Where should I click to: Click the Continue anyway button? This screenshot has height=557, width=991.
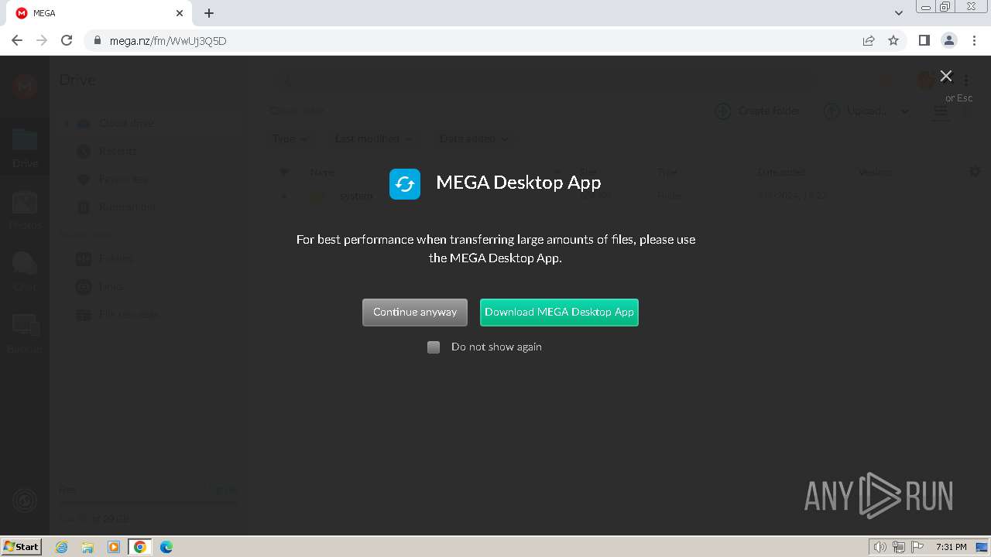415,313
